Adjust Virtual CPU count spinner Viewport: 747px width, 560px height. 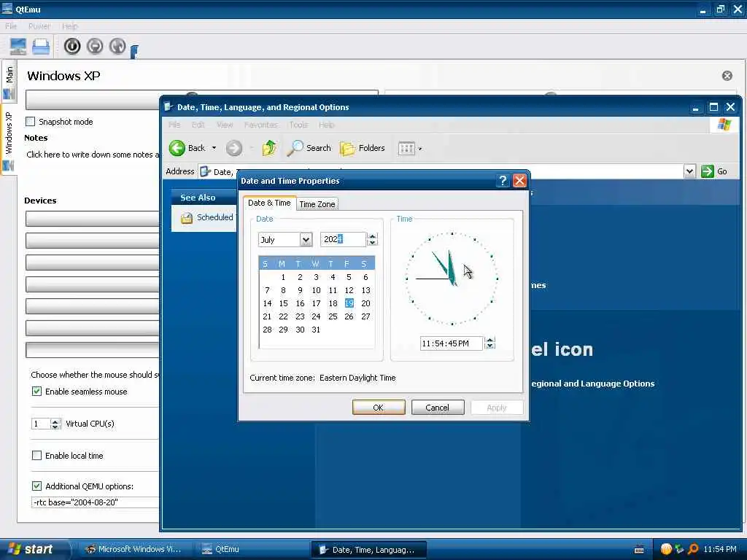(55, 424)
